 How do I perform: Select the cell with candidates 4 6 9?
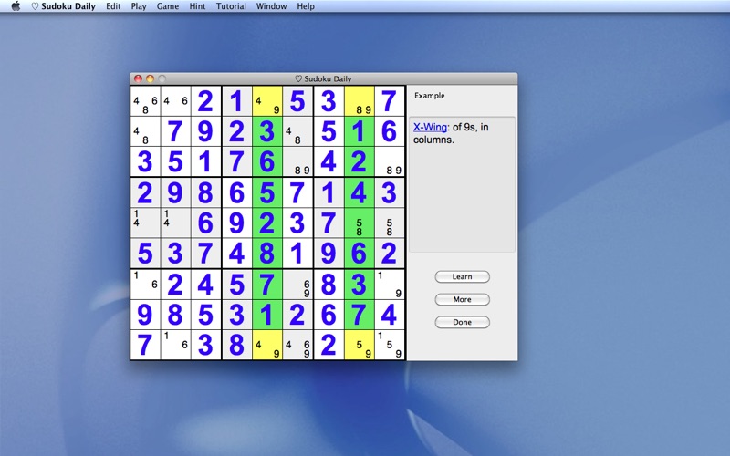point(297,345)
